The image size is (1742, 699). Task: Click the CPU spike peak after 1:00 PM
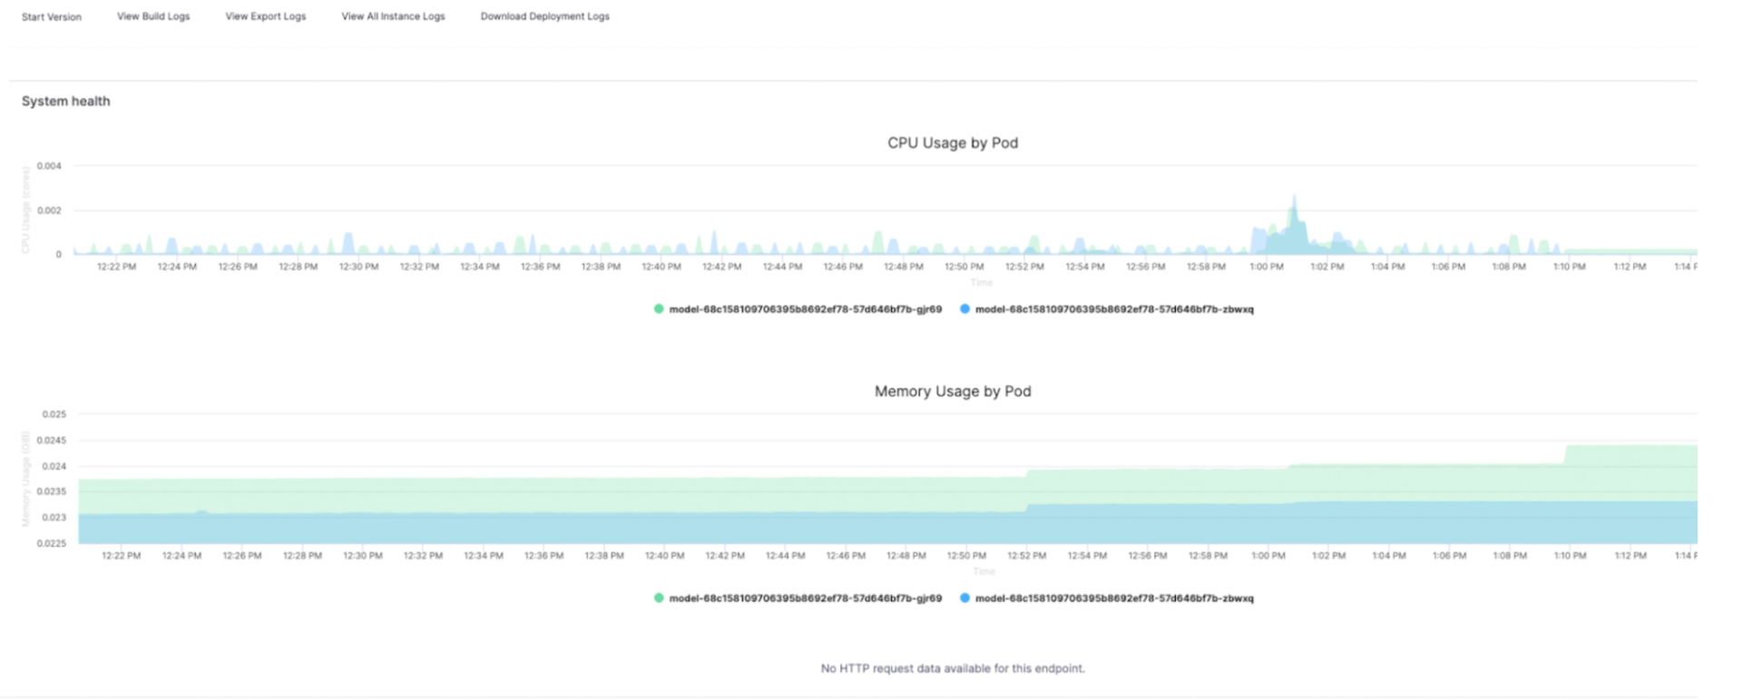(x=1295, y=196)
